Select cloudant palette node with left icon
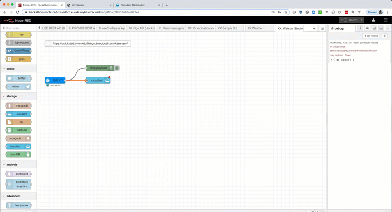The height and width of the screenshot is (212, 392). coord(18,114)
